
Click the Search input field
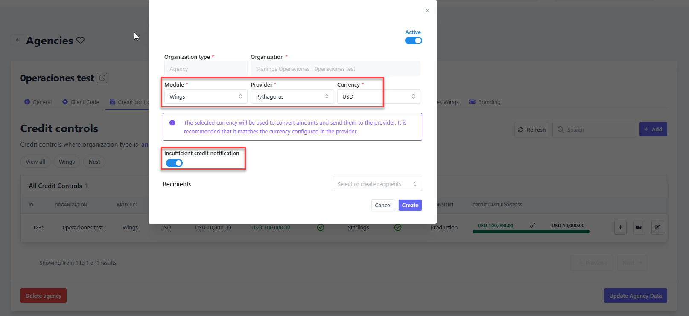coord(594,130)
